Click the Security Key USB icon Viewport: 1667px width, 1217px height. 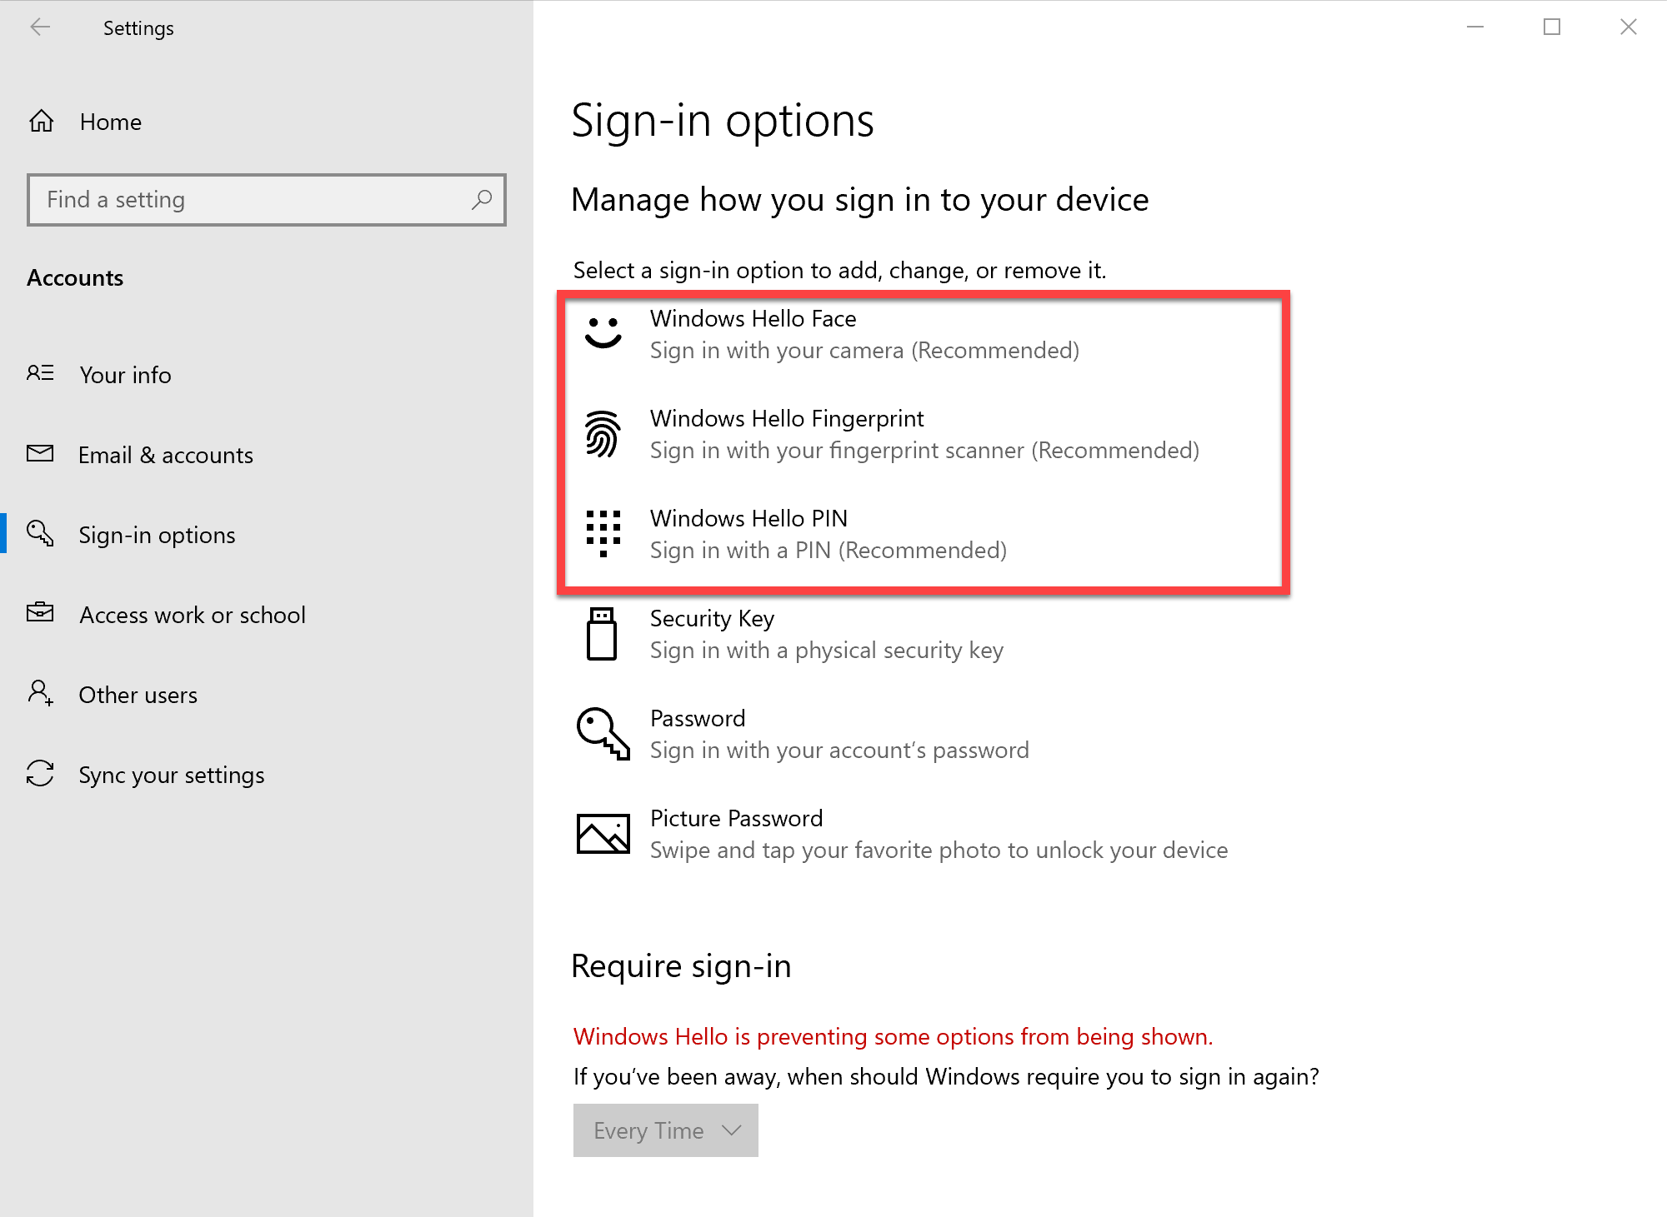click(x=603, y=633)
